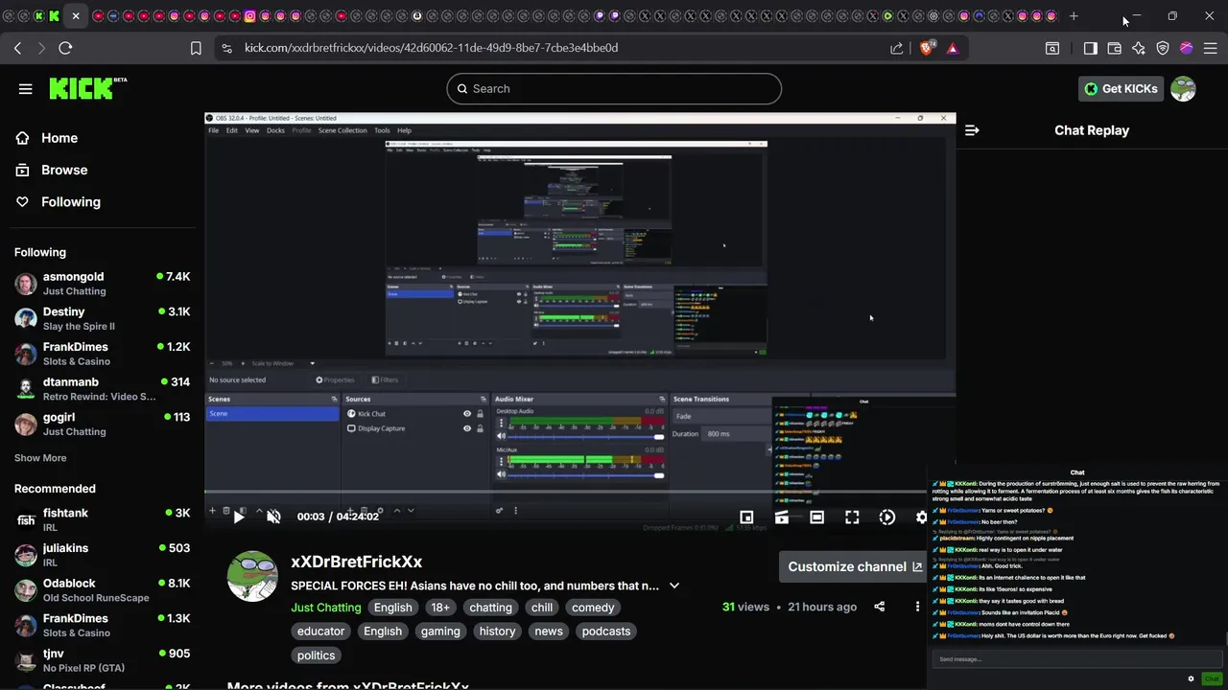Open dtanmanb's channel in Following

click(x=103, y=389)
